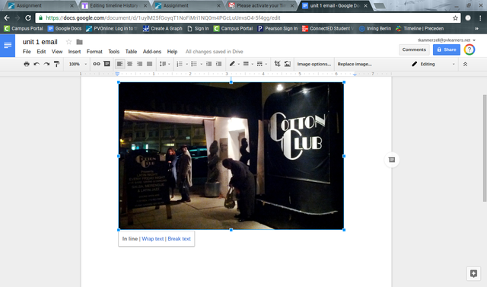The height and width of the screenshot is (287, 487).
Task: Choose Break text for the image
Action: (x=180, y=239)
